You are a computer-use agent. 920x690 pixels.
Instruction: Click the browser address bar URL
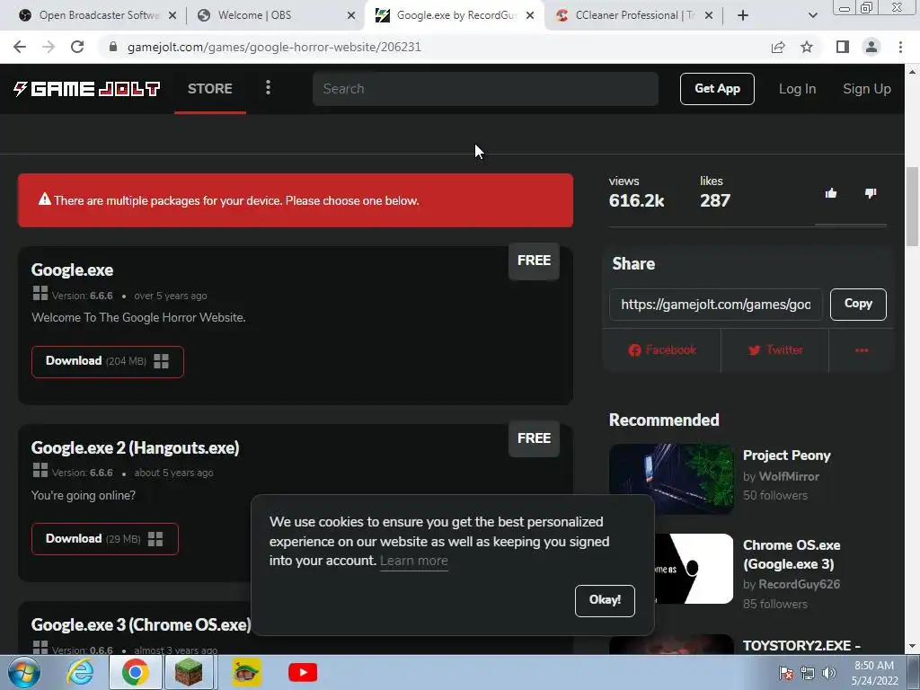click(274, 47)
